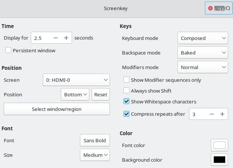Image resolution: width=233 pixels, height=168 pixels.
Task: Uncheck Compress repeats after
Action: click(126, 114)
